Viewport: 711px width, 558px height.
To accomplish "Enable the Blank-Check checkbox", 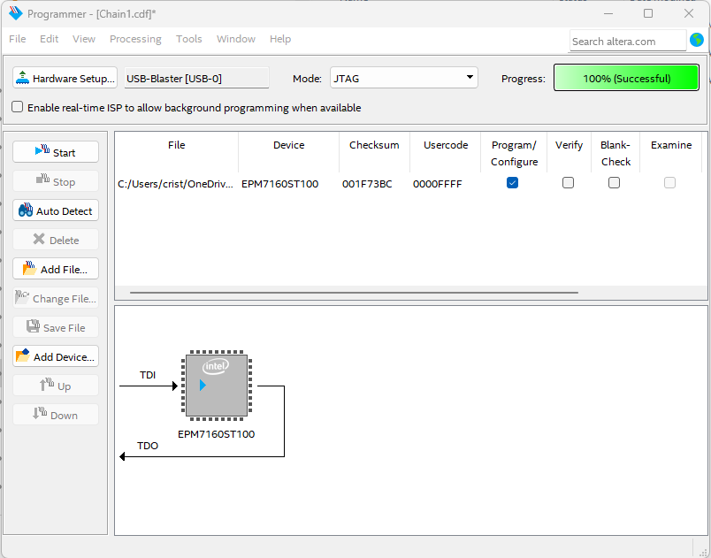I will pos(614,183).
